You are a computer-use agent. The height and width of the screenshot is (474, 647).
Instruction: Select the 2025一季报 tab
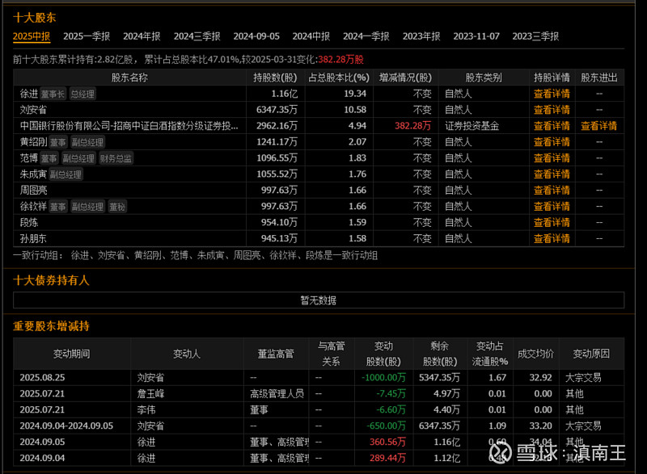click(87, 36)
